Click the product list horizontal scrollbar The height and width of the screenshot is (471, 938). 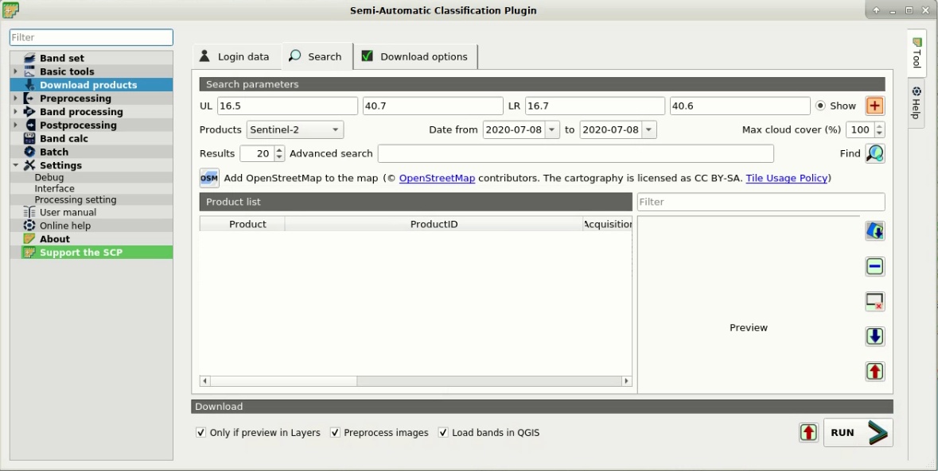click(x=416, y=381)
